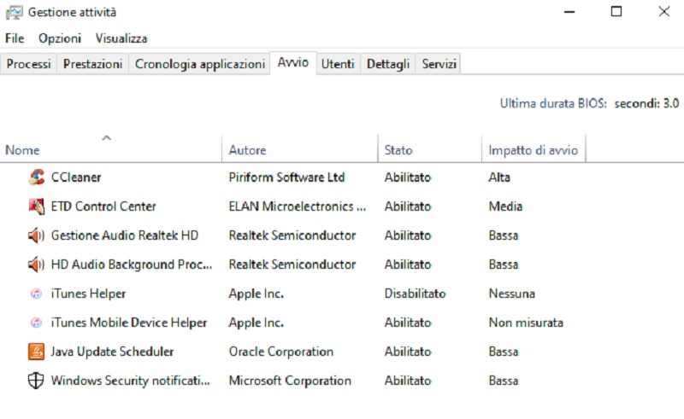Viewport: 684px width, 419px height.
Task: Select the Disabilitato status of iTunes Helper
Action: click(x=415, y=294)
